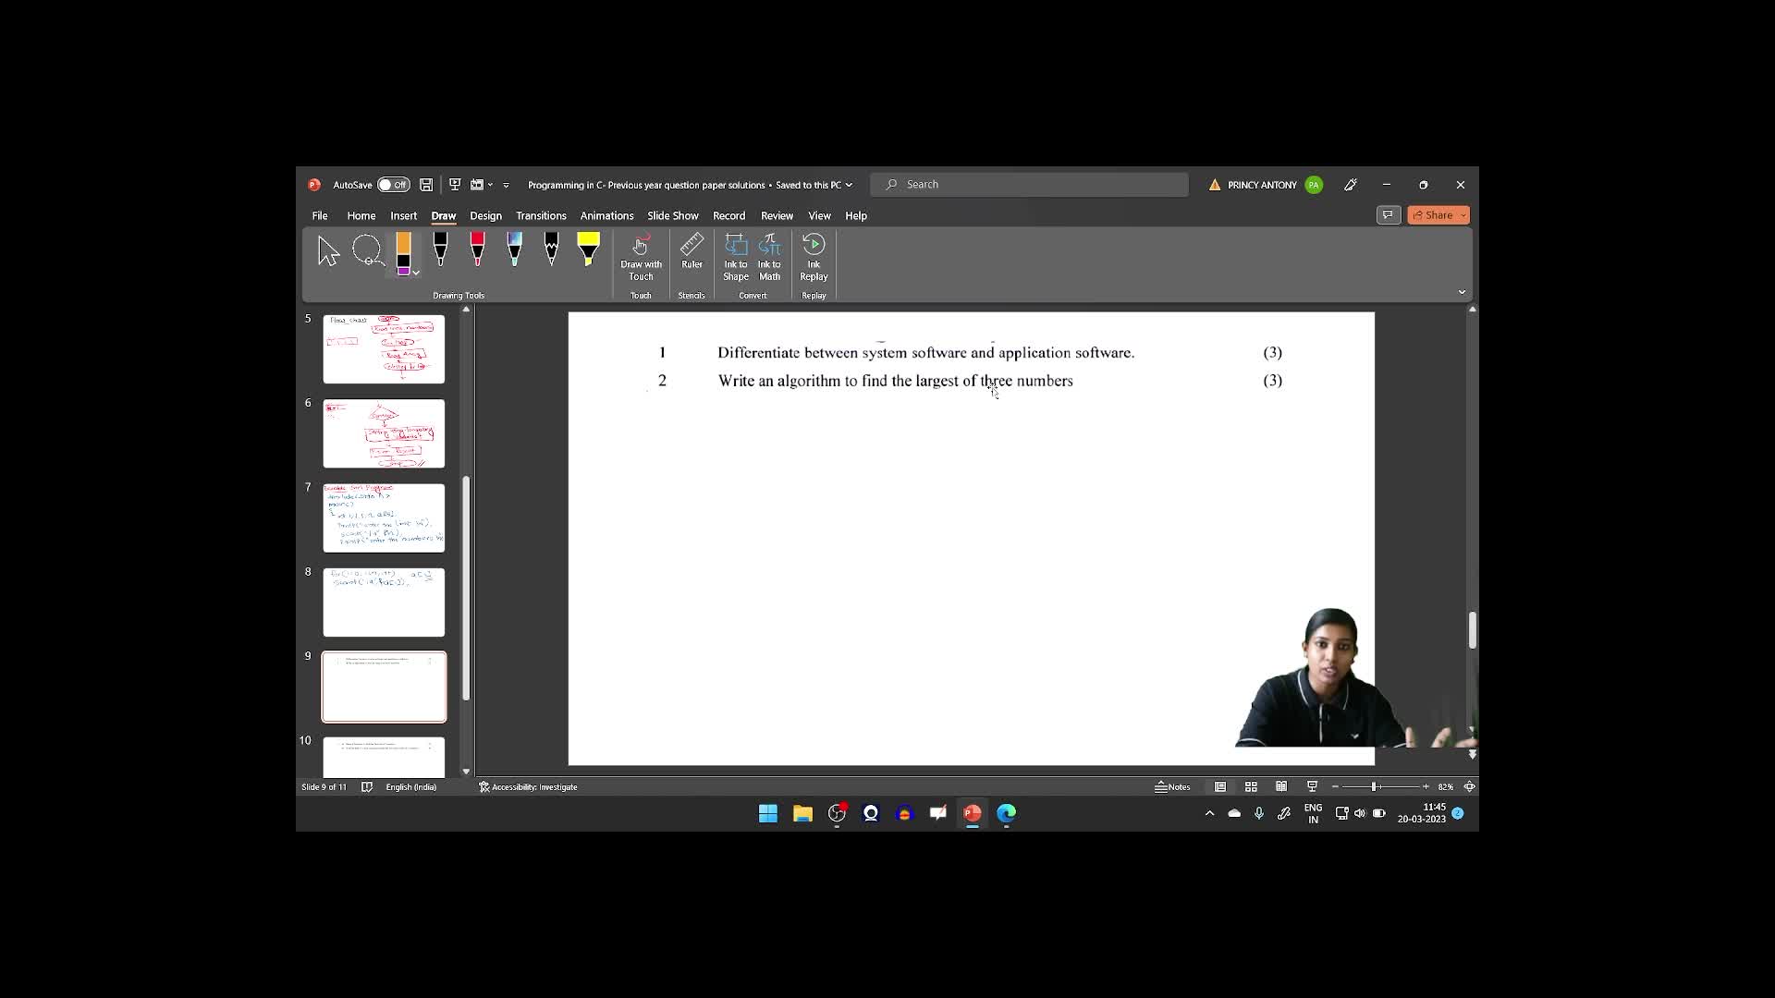The image size is (1775, 998).
Task: Start Ink Replay
Action: point(814,257)
